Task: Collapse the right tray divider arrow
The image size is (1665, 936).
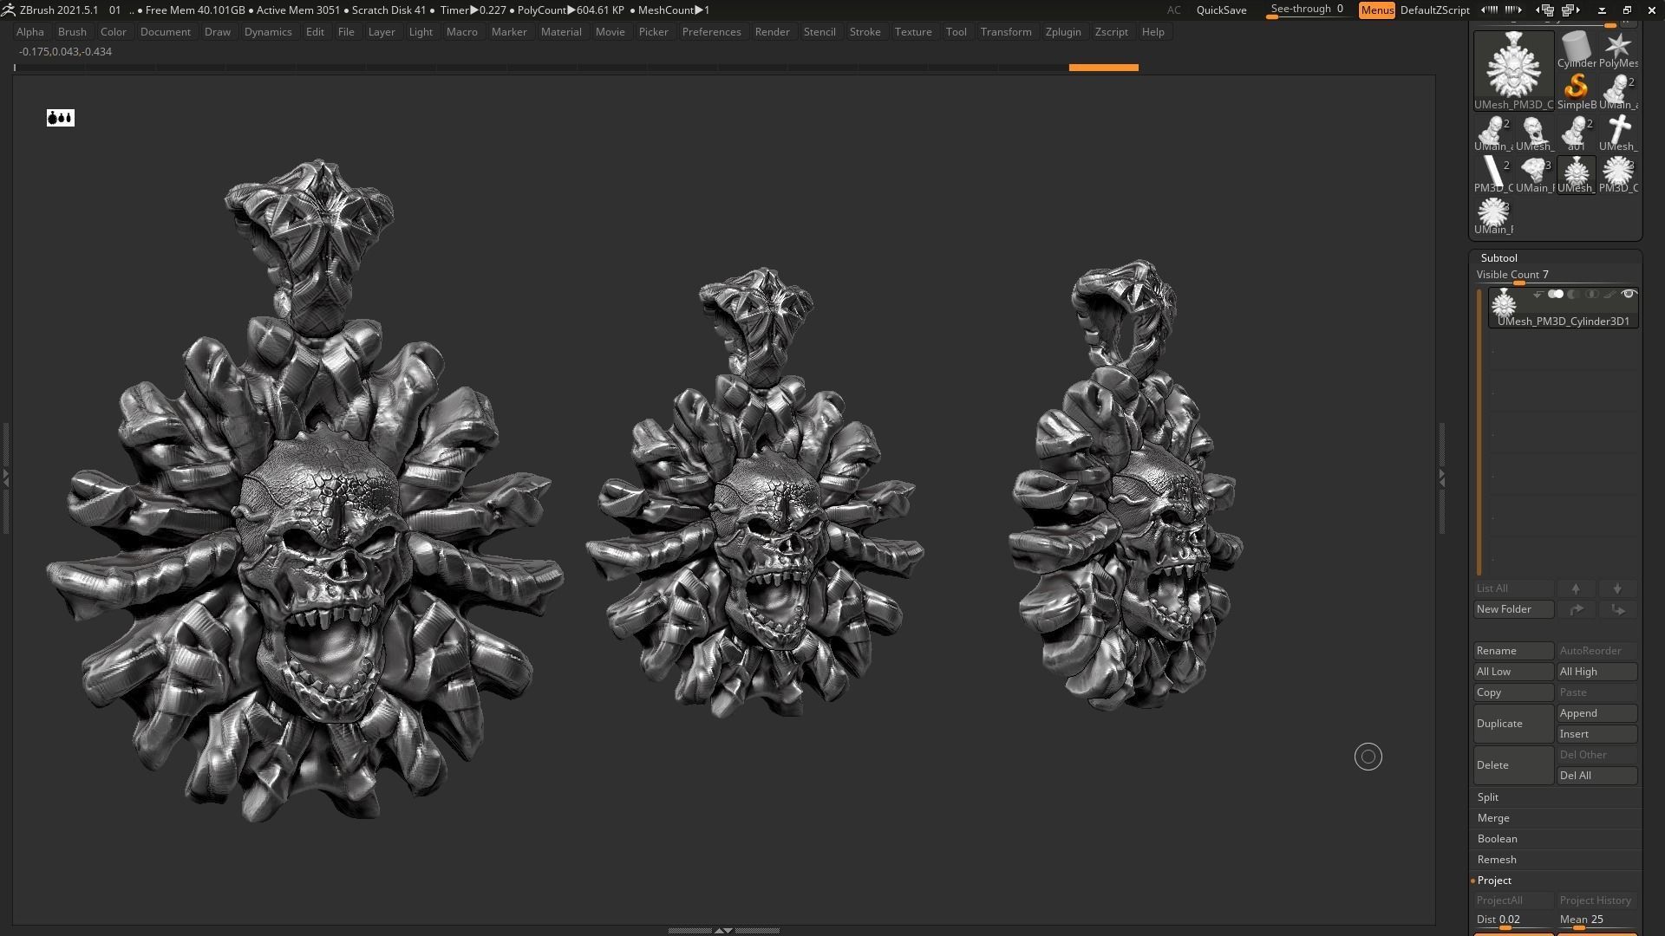Action: click(x=1442, y=478)
